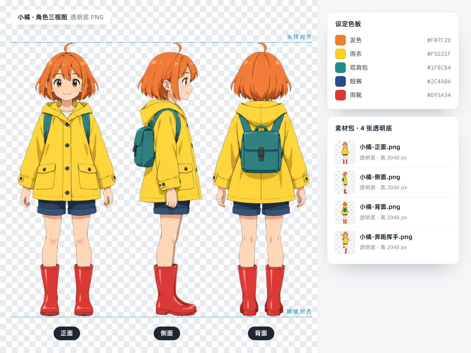Click the 小橘 · 角色三视图 title chip
This screenshot has height=353, width=471.
(61, 17)
